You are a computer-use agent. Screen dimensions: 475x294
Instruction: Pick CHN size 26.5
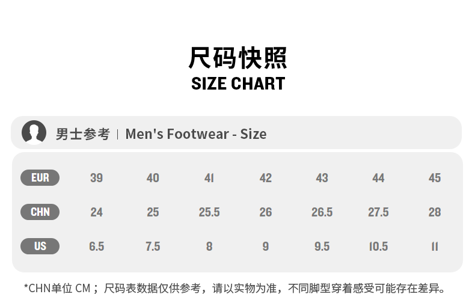[322, 212]
